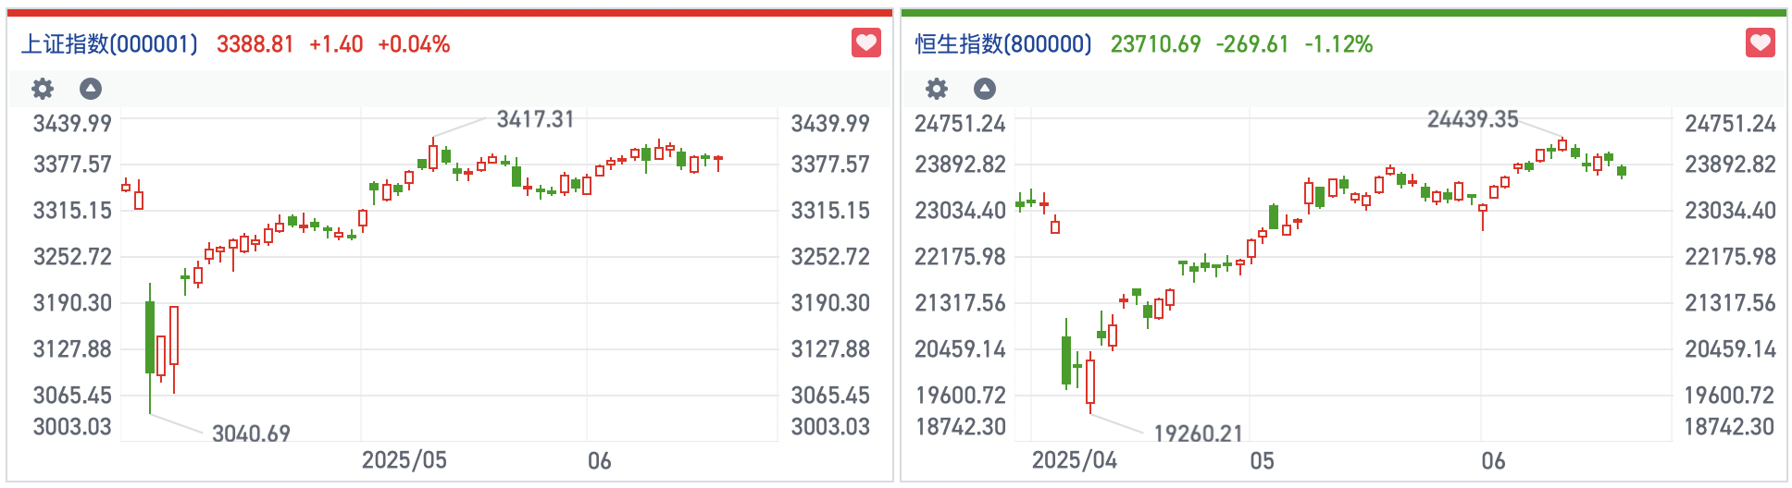Click the Hang Seng price 23710.69

point(1155,44)
